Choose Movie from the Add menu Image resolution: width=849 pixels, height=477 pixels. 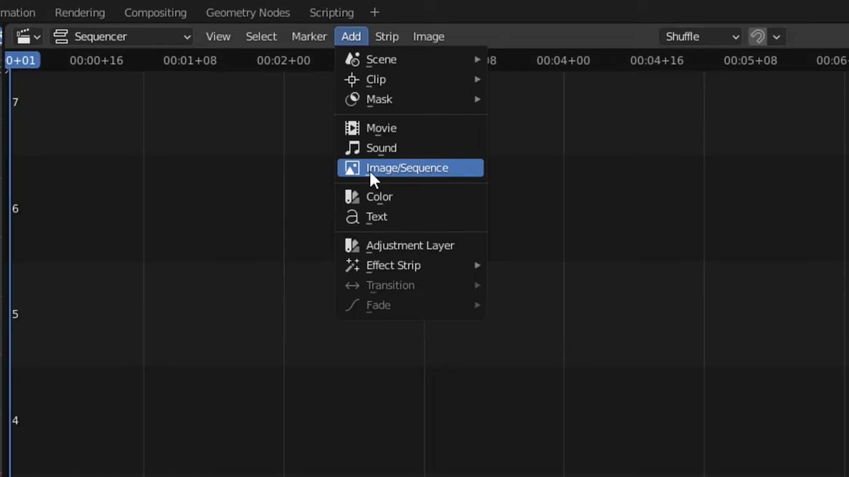click(411, 128)
